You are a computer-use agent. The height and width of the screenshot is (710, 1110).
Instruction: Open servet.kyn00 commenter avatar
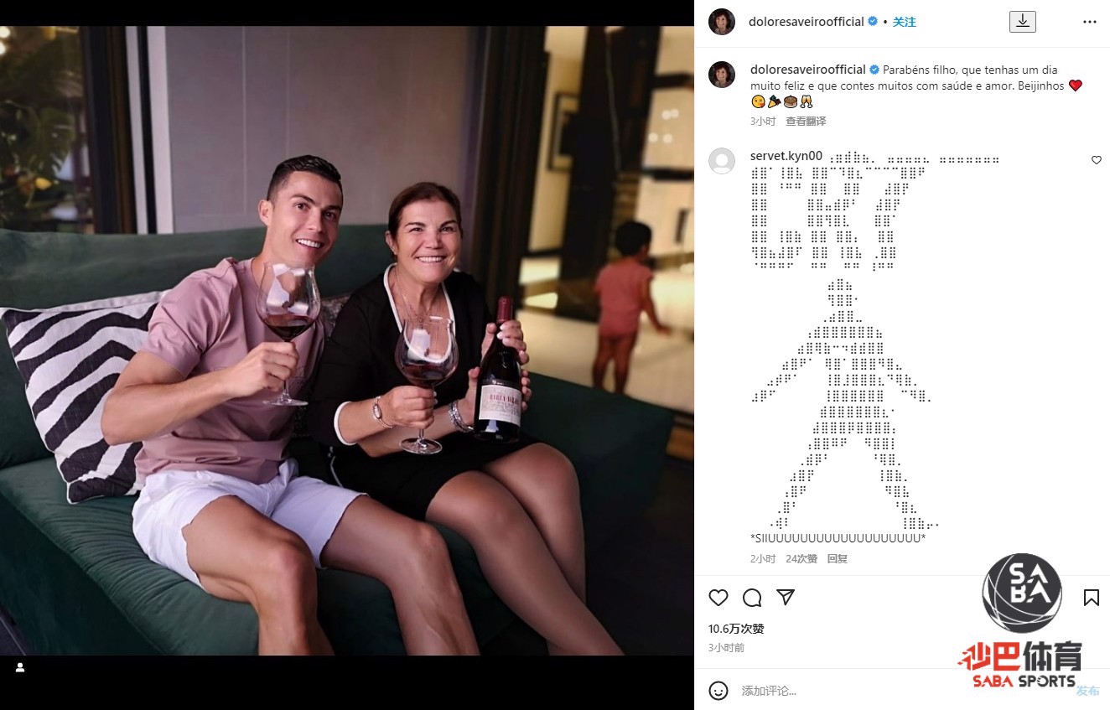tap(722, 161)
